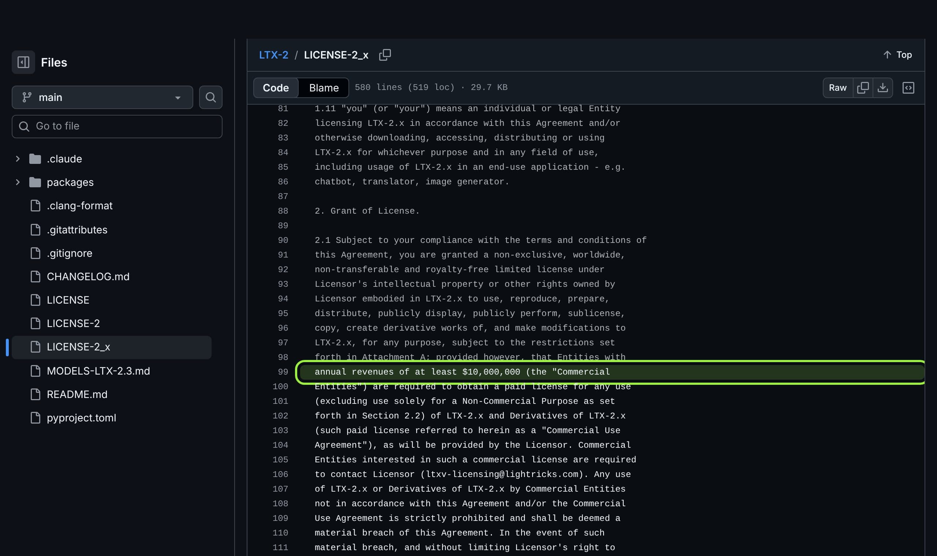Open pyproject.toml file
Screen dimensions: 937x556
click(81, 418)
